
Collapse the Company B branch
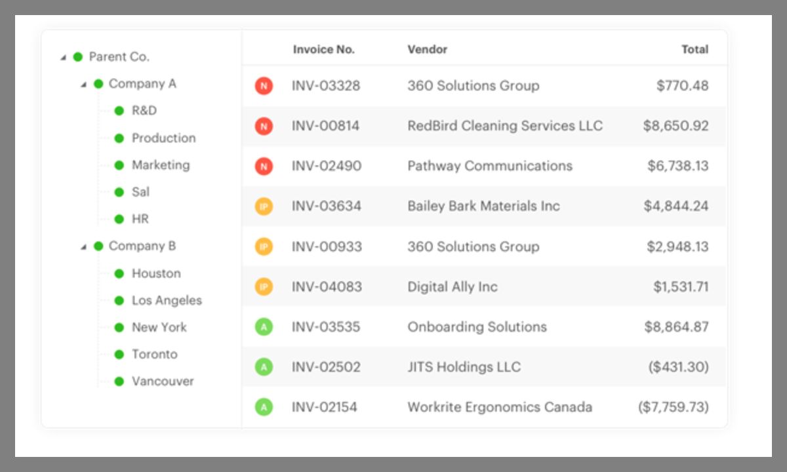[x=82, y=246]
